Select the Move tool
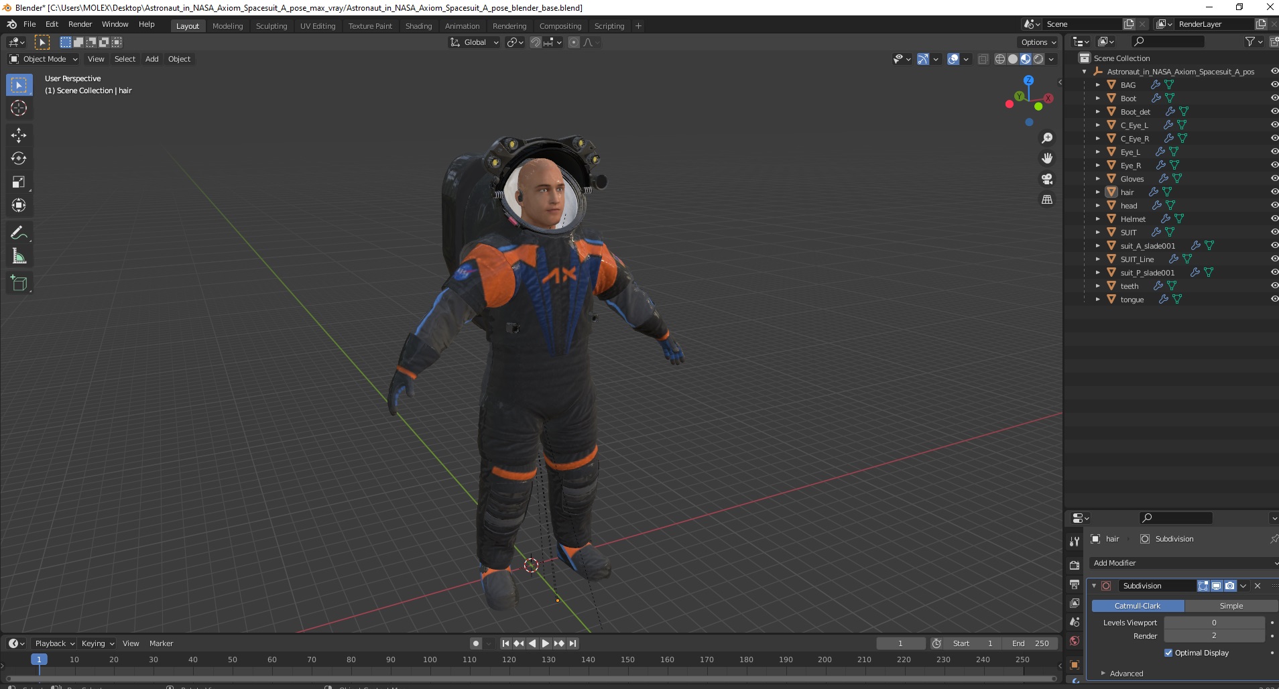 19,135
